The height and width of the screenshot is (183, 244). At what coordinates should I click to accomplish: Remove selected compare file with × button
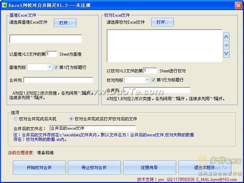226,45
